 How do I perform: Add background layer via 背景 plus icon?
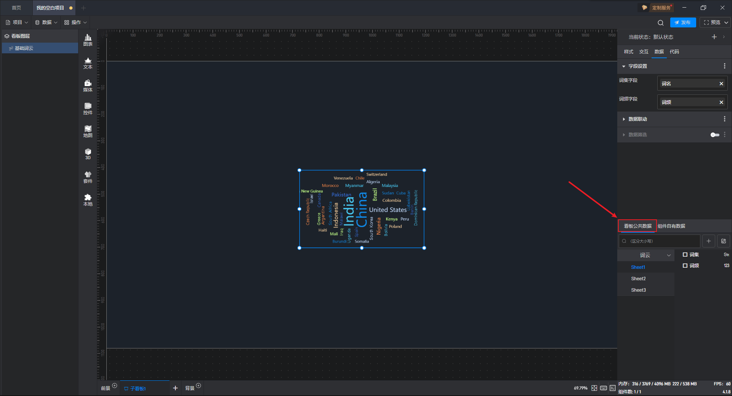point(199,386)
